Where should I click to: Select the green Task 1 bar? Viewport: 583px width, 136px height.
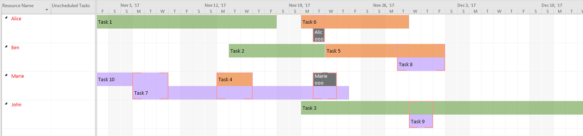[187, 22]
